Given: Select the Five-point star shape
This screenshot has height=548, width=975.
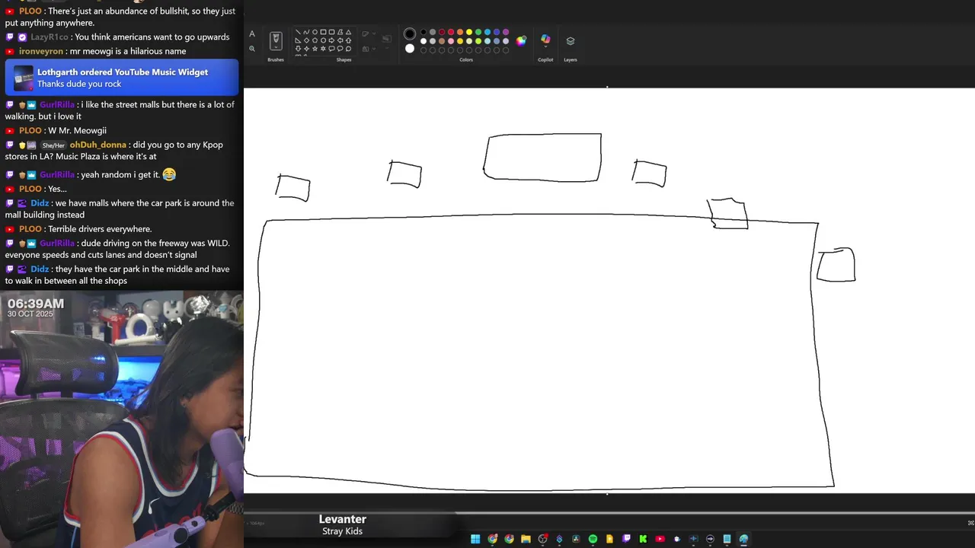Looking at the screenshot, I should point(315,49).
